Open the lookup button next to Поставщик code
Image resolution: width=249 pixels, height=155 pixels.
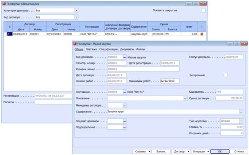tap(125, 92)
